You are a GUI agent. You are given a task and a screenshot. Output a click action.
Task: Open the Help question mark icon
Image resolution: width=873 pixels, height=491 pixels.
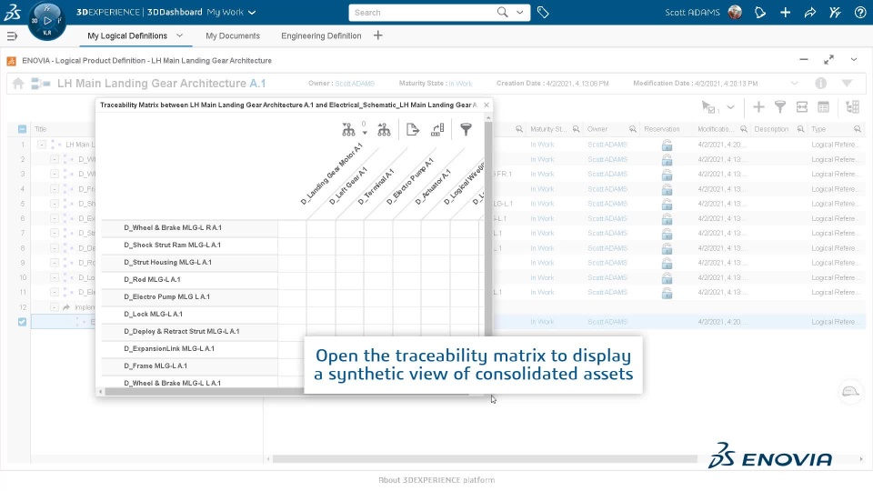click(860, 12)
